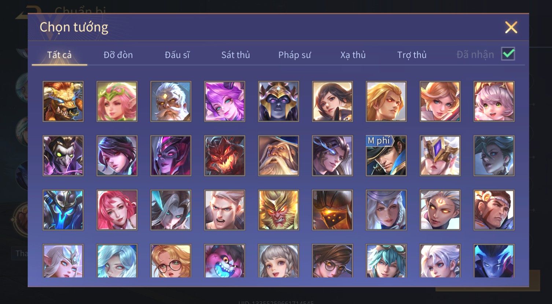
Task: Show the "Xạ thủ" category
Action: tap(353, 55)
